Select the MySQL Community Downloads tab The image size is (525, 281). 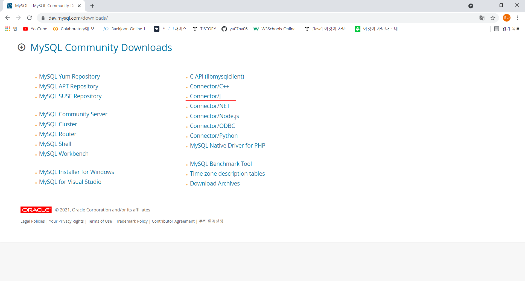tap(44, 6)
